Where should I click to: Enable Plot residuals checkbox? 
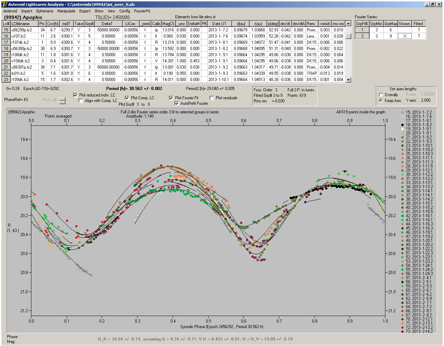pos(212,98)
